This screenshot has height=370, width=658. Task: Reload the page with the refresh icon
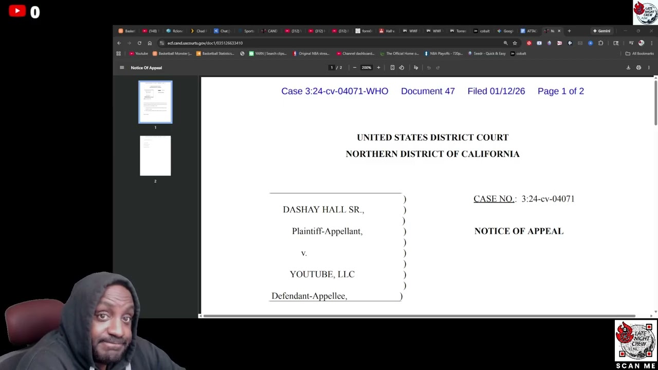point(139,43)
